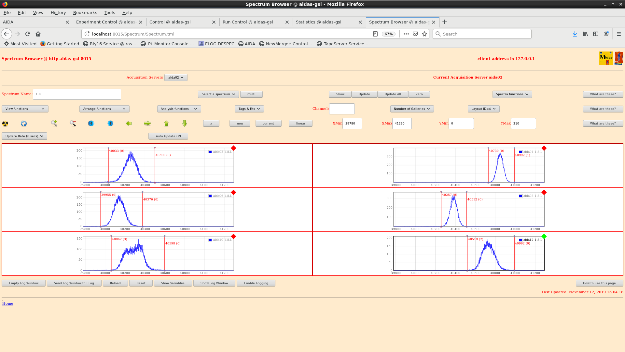Screen dimensions: 625x352
Task: Open the Update Rate (8 secs) dropdown
Action: pyautogui.click(x=24, y=136)
